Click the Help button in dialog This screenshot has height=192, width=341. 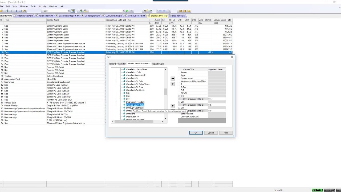click(226, 133)
